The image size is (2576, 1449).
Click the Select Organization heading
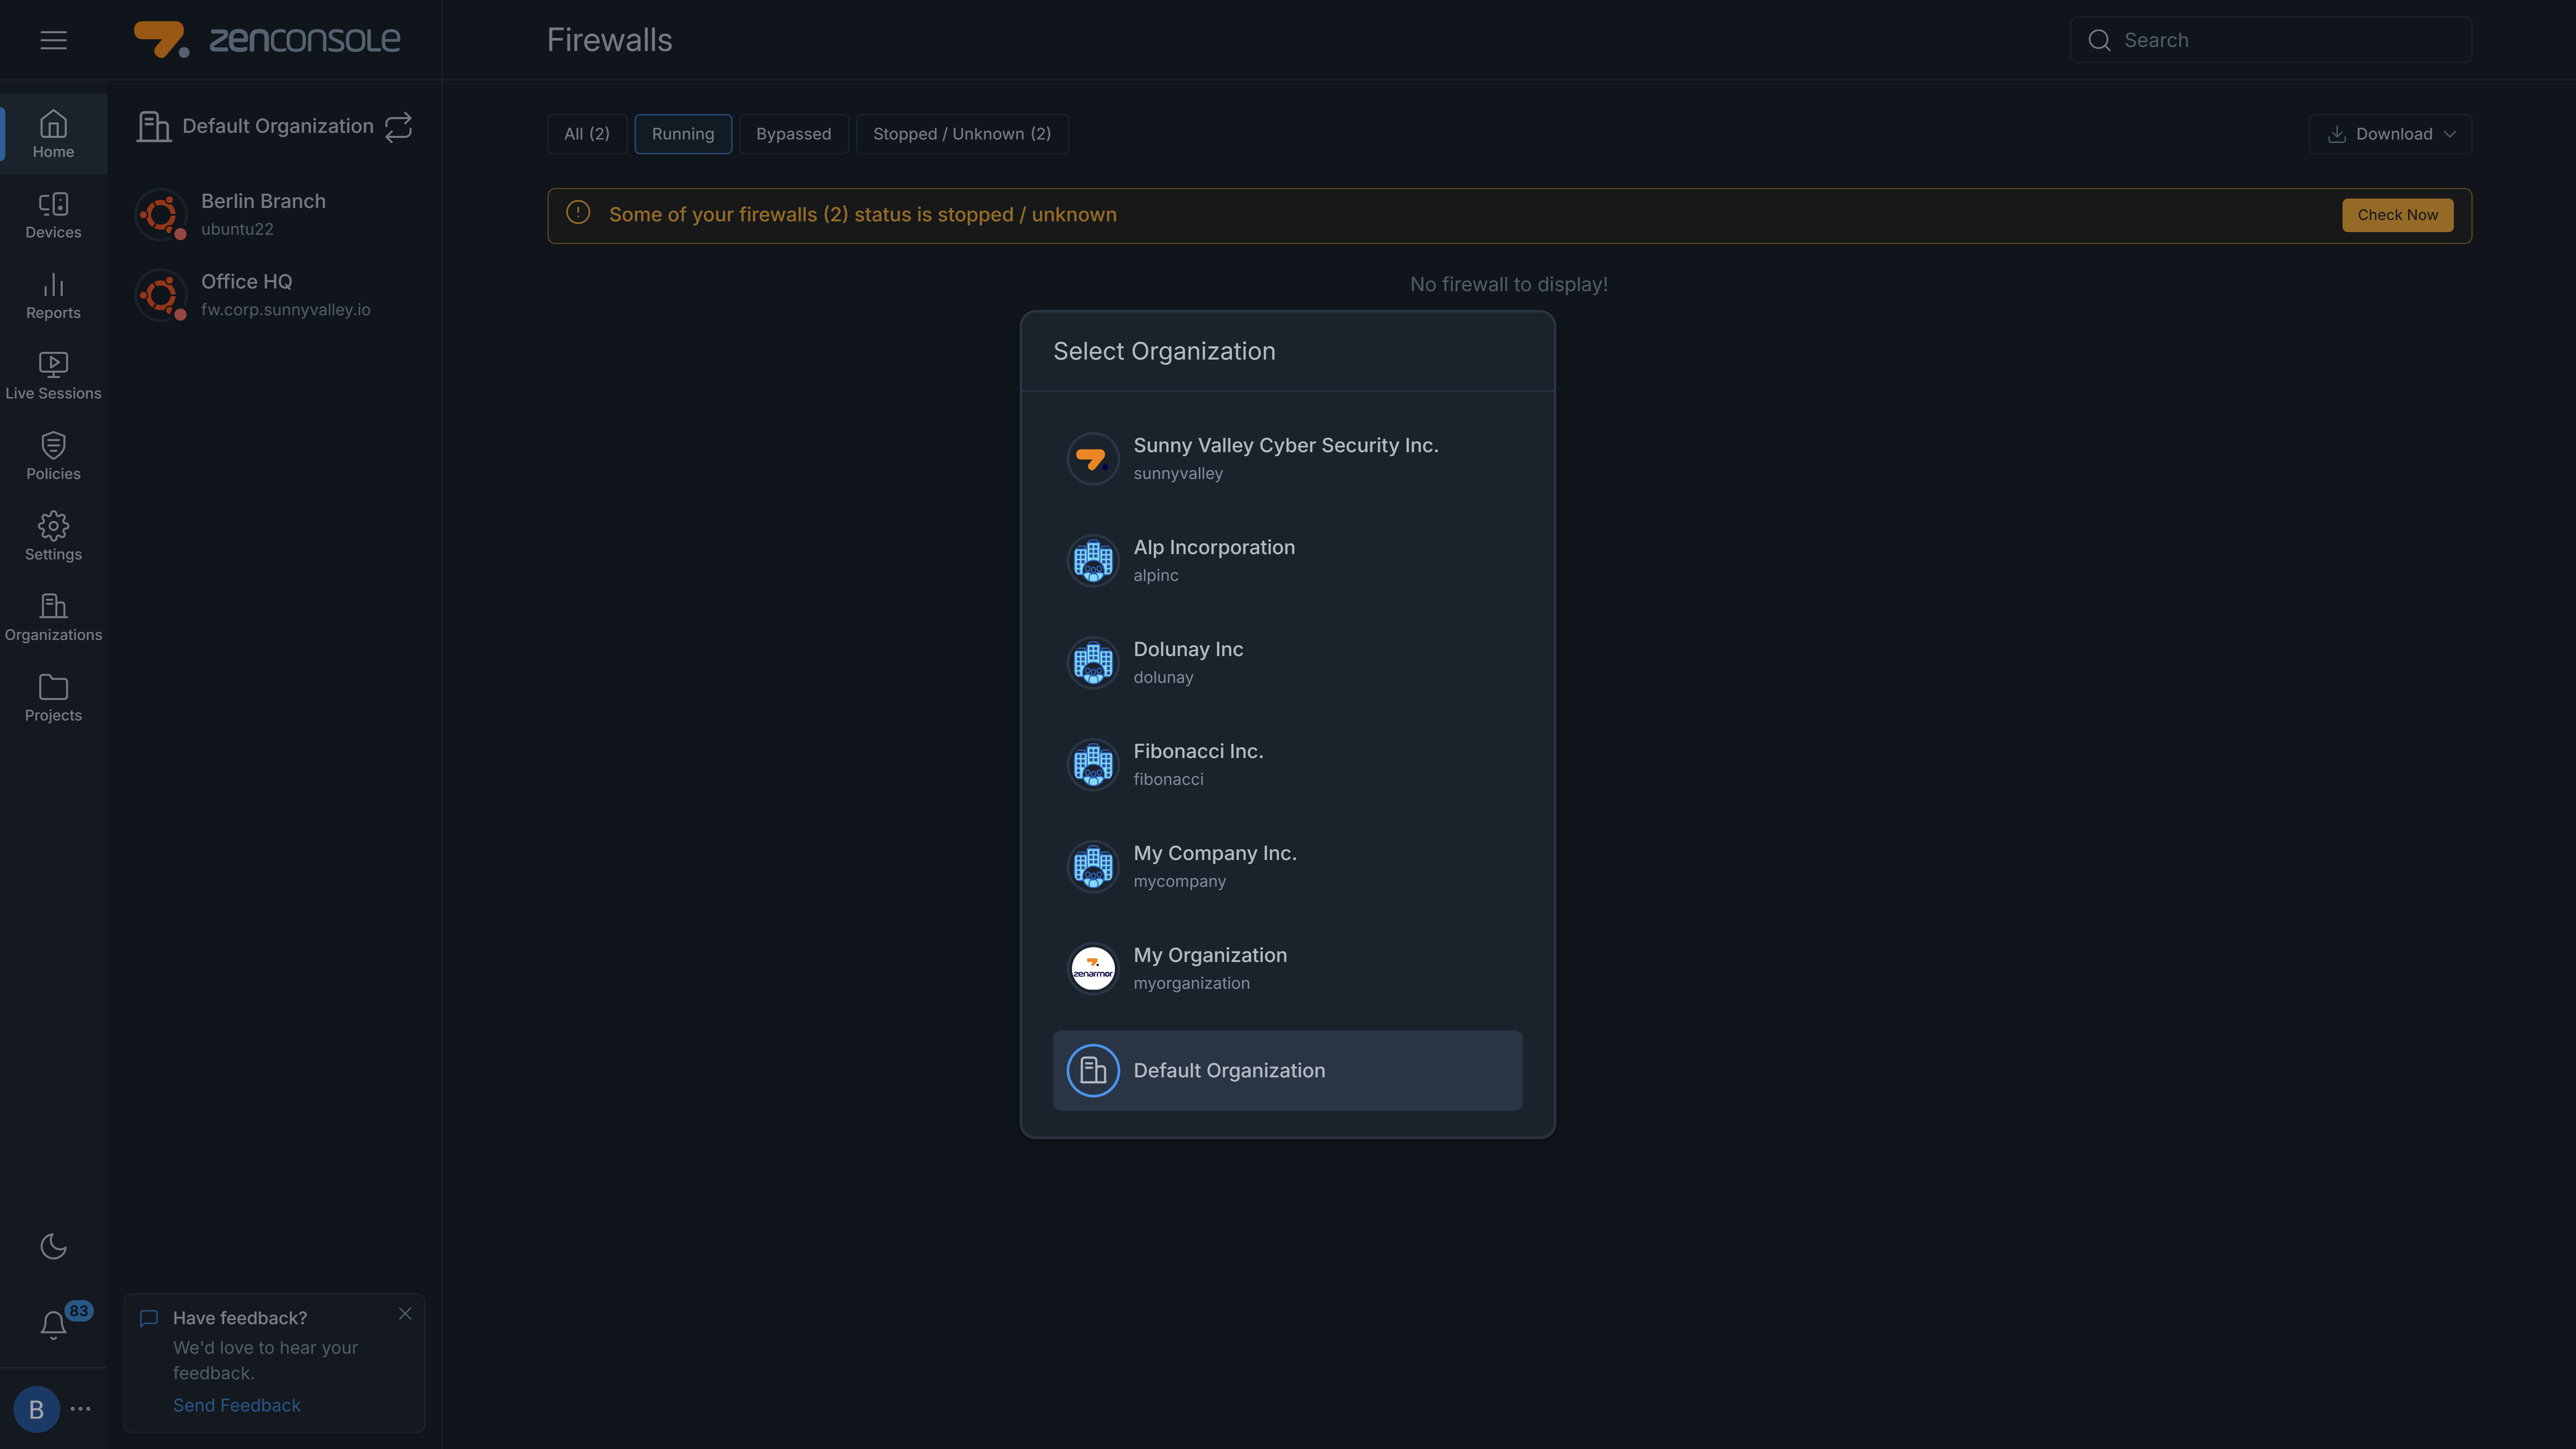[1164, 351]
